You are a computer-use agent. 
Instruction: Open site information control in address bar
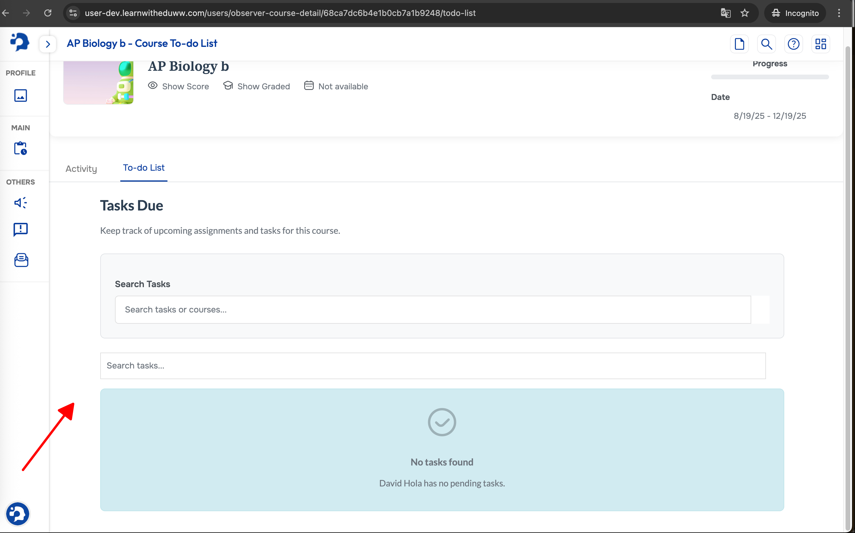[x=73, y=13]
